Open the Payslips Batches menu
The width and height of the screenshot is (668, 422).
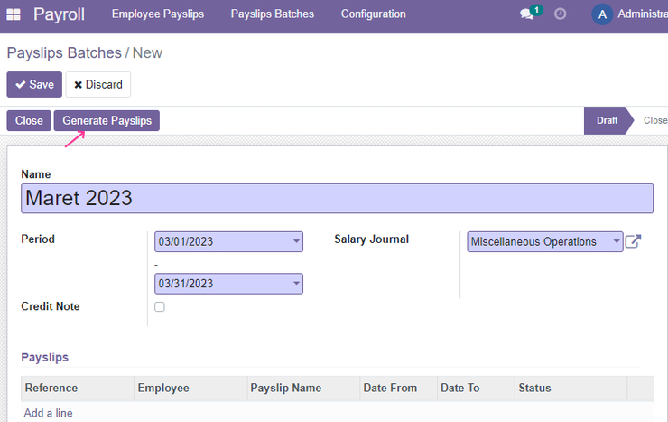273,14
